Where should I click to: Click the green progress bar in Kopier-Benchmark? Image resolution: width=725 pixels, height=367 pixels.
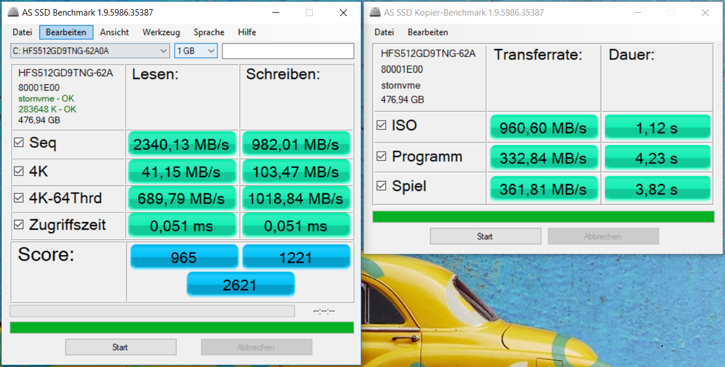tap(543, 217)
